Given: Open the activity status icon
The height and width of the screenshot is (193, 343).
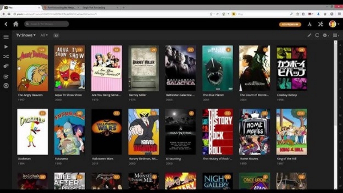Looking at the screenshot, I should tap(309, 24).
